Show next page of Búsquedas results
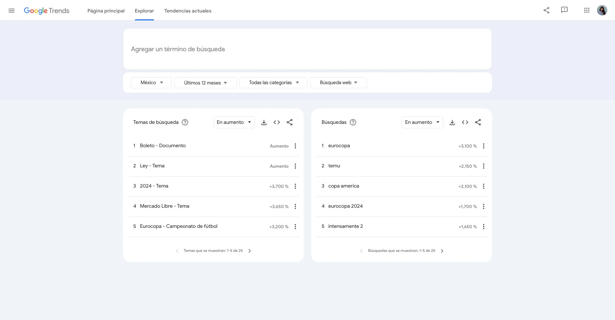Screen dimensions: 615x320 coord(442,251)
